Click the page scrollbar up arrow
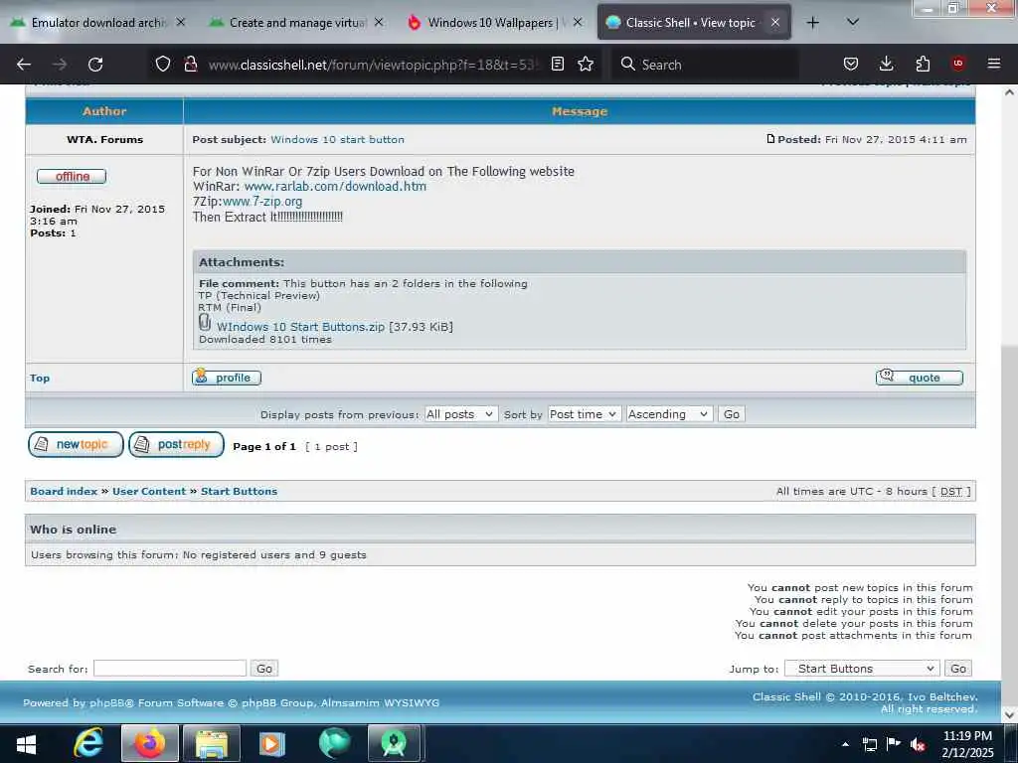The width and height of the screenshot is (1018, 763). point(1009,92)
